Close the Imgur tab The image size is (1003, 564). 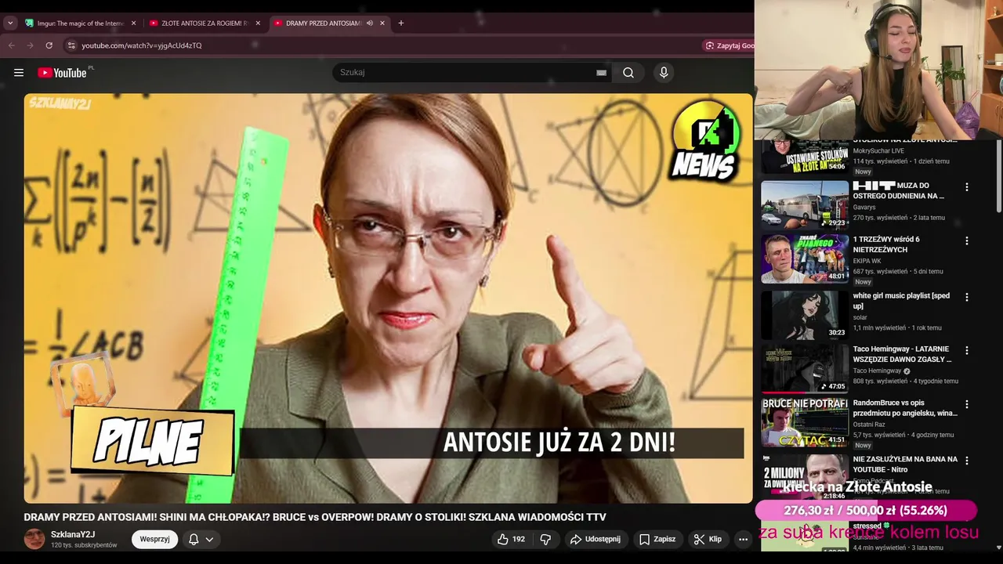tap(133, 23)
